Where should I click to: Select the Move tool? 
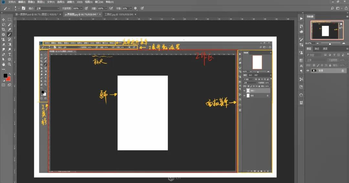click(x=4, y=20)
